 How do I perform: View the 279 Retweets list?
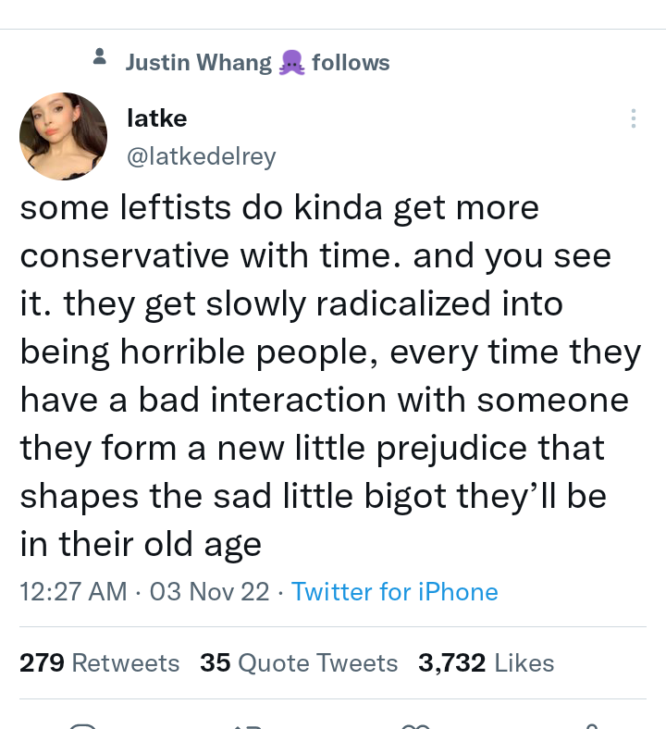point(99,663)
